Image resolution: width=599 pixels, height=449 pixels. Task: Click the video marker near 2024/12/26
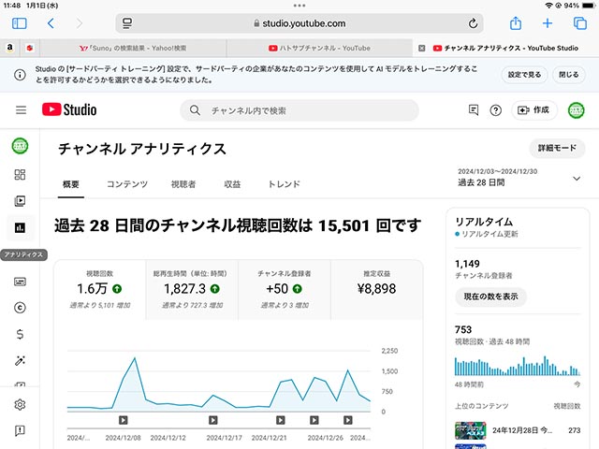click(314, 420)
